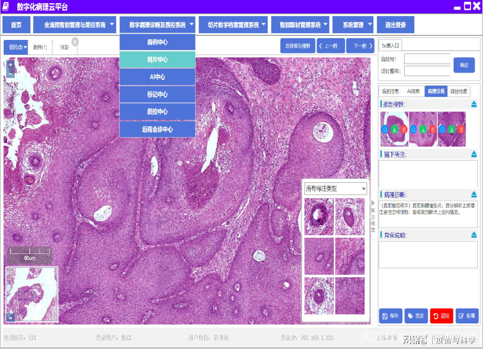484x349 pixels.
Task: Download the second report view thumbnail
Action: 423,129
